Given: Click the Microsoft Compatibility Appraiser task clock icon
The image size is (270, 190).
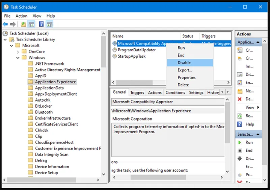Looking at the screenshot, I should click(114, 44).
